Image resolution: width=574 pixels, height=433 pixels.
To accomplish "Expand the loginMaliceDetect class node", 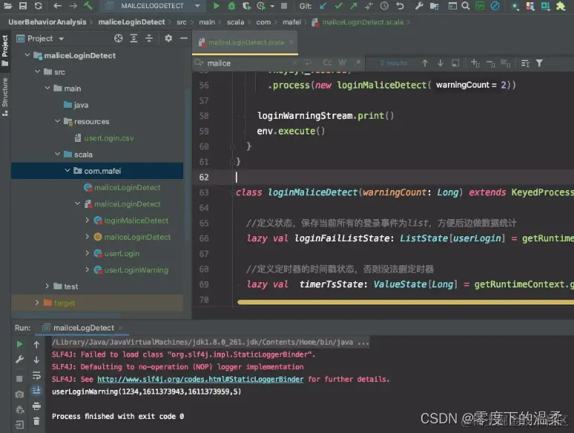I will pos(87,220).
